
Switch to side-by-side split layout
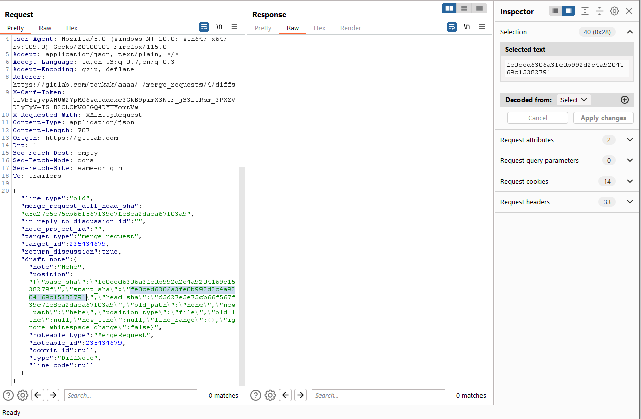click(x=449, y=8)
